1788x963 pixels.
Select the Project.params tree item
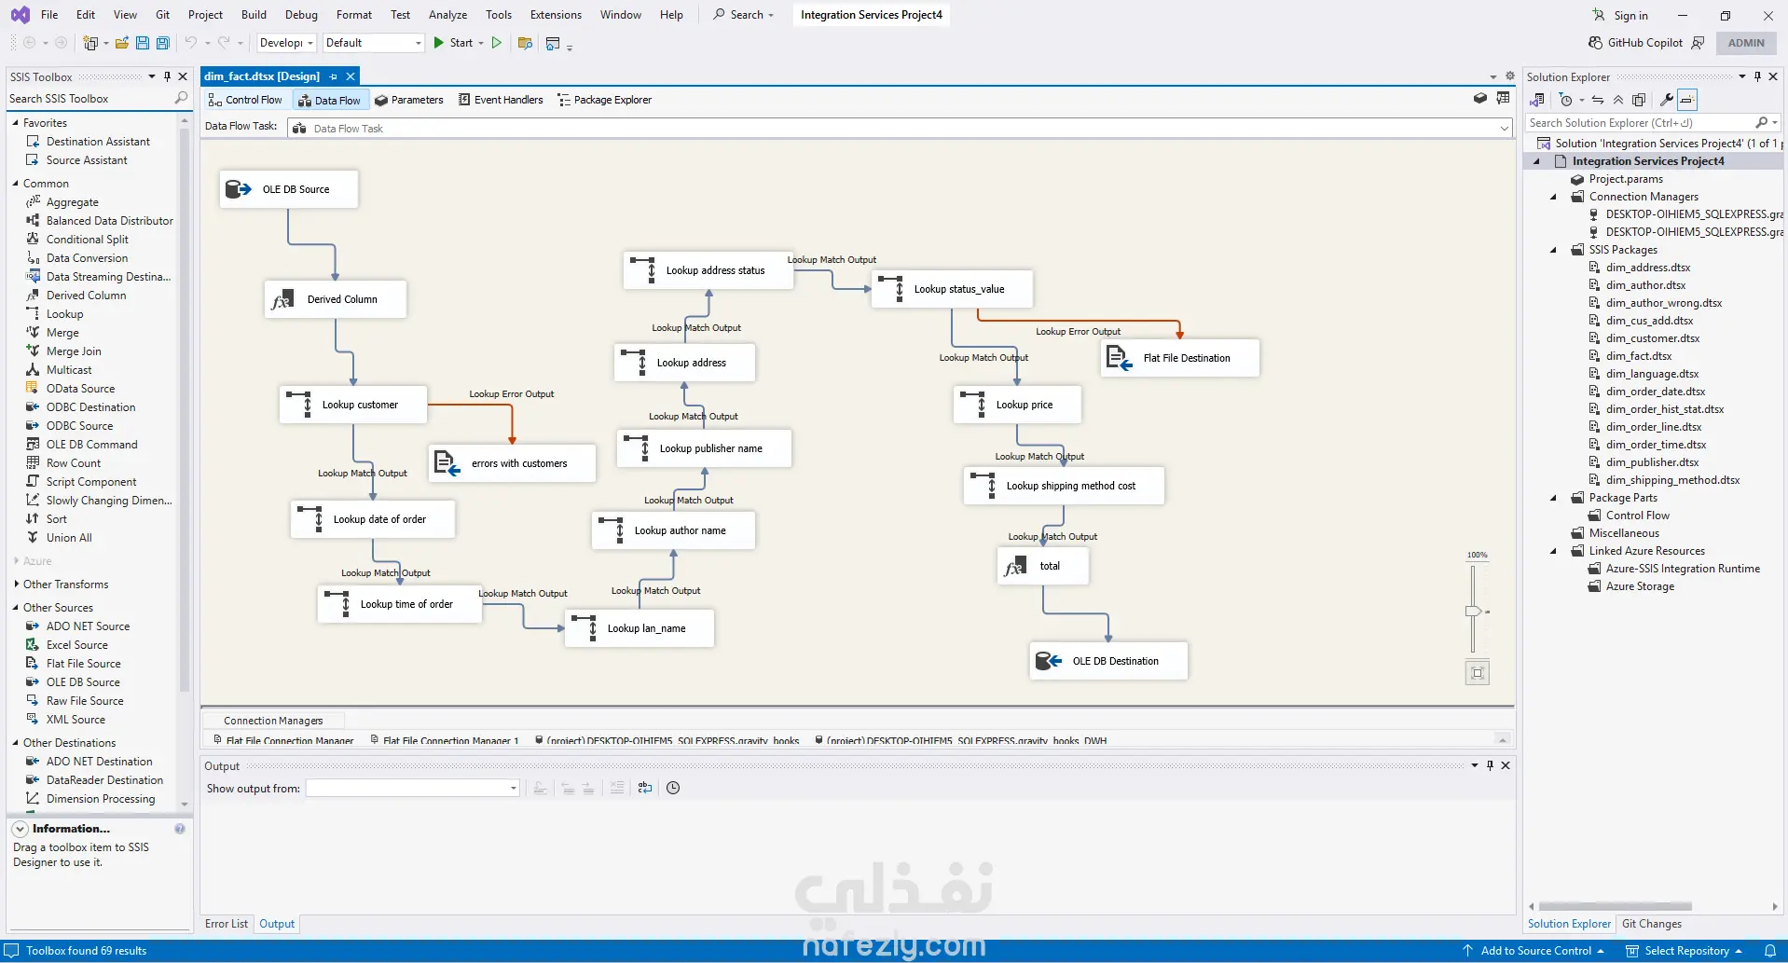(1626, 179)
